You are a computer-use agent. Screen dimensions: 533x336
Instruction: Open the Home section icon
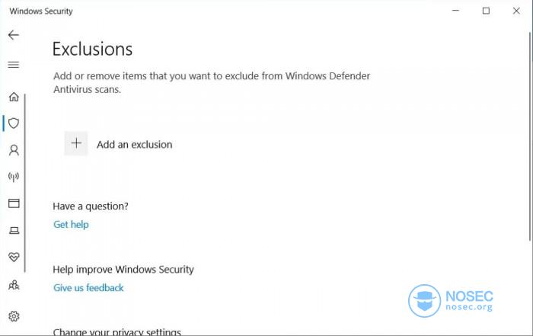coord(14,97)
